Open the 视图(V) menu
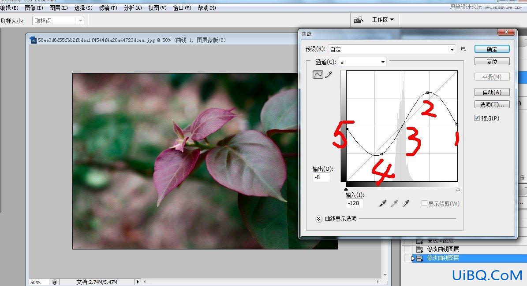This screenshot has width=527, height=286. [157, 8]
